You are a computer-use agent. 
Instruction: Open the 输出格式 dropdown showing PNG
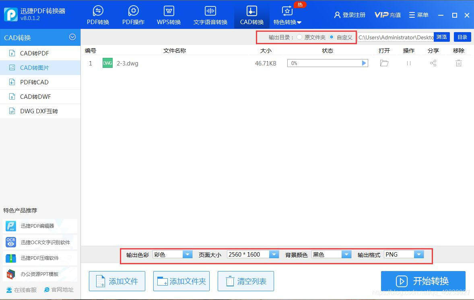click(x=404, y=255)
